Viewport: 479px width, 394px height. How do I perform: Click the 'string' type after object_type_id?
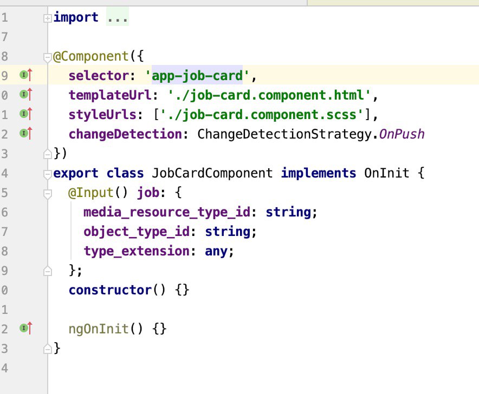point(228,232)
